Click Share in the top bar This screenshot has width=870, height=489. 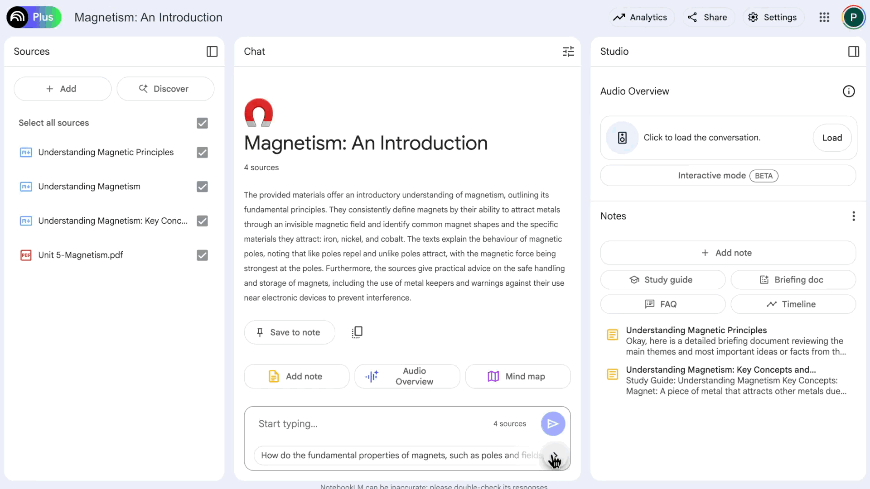(x=708, y=17)
